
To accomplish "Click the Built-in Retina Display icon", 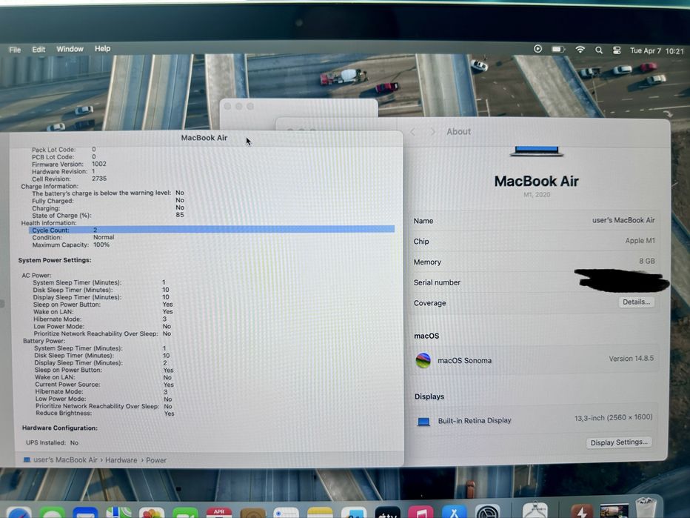I will pos(423,422).
